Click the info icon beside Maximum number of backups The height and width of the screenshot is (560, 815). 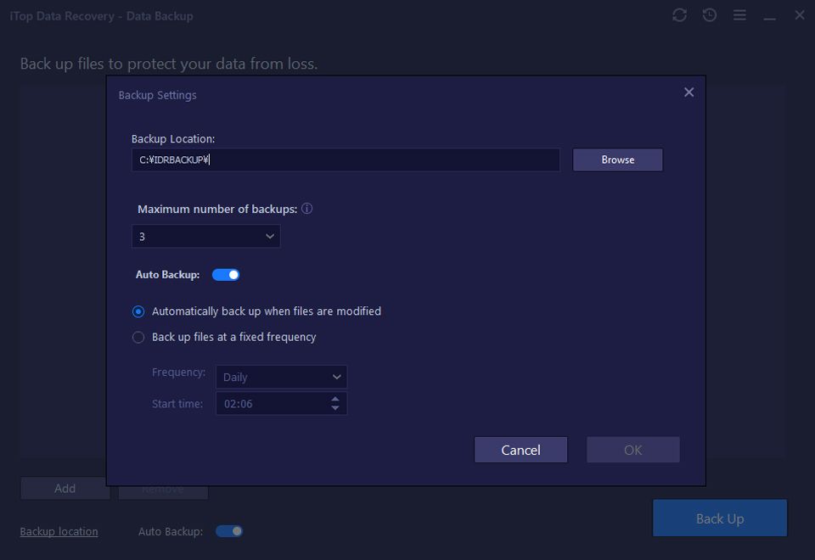[307, 209]
